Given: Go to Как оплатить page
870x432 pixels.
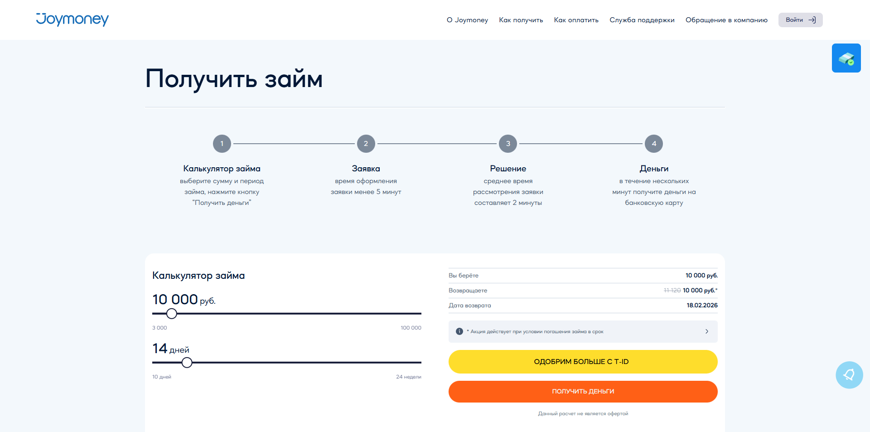Looking at the screenshot, I should point(576,20).
